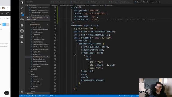Open post.tsx in pages folder

35,86
